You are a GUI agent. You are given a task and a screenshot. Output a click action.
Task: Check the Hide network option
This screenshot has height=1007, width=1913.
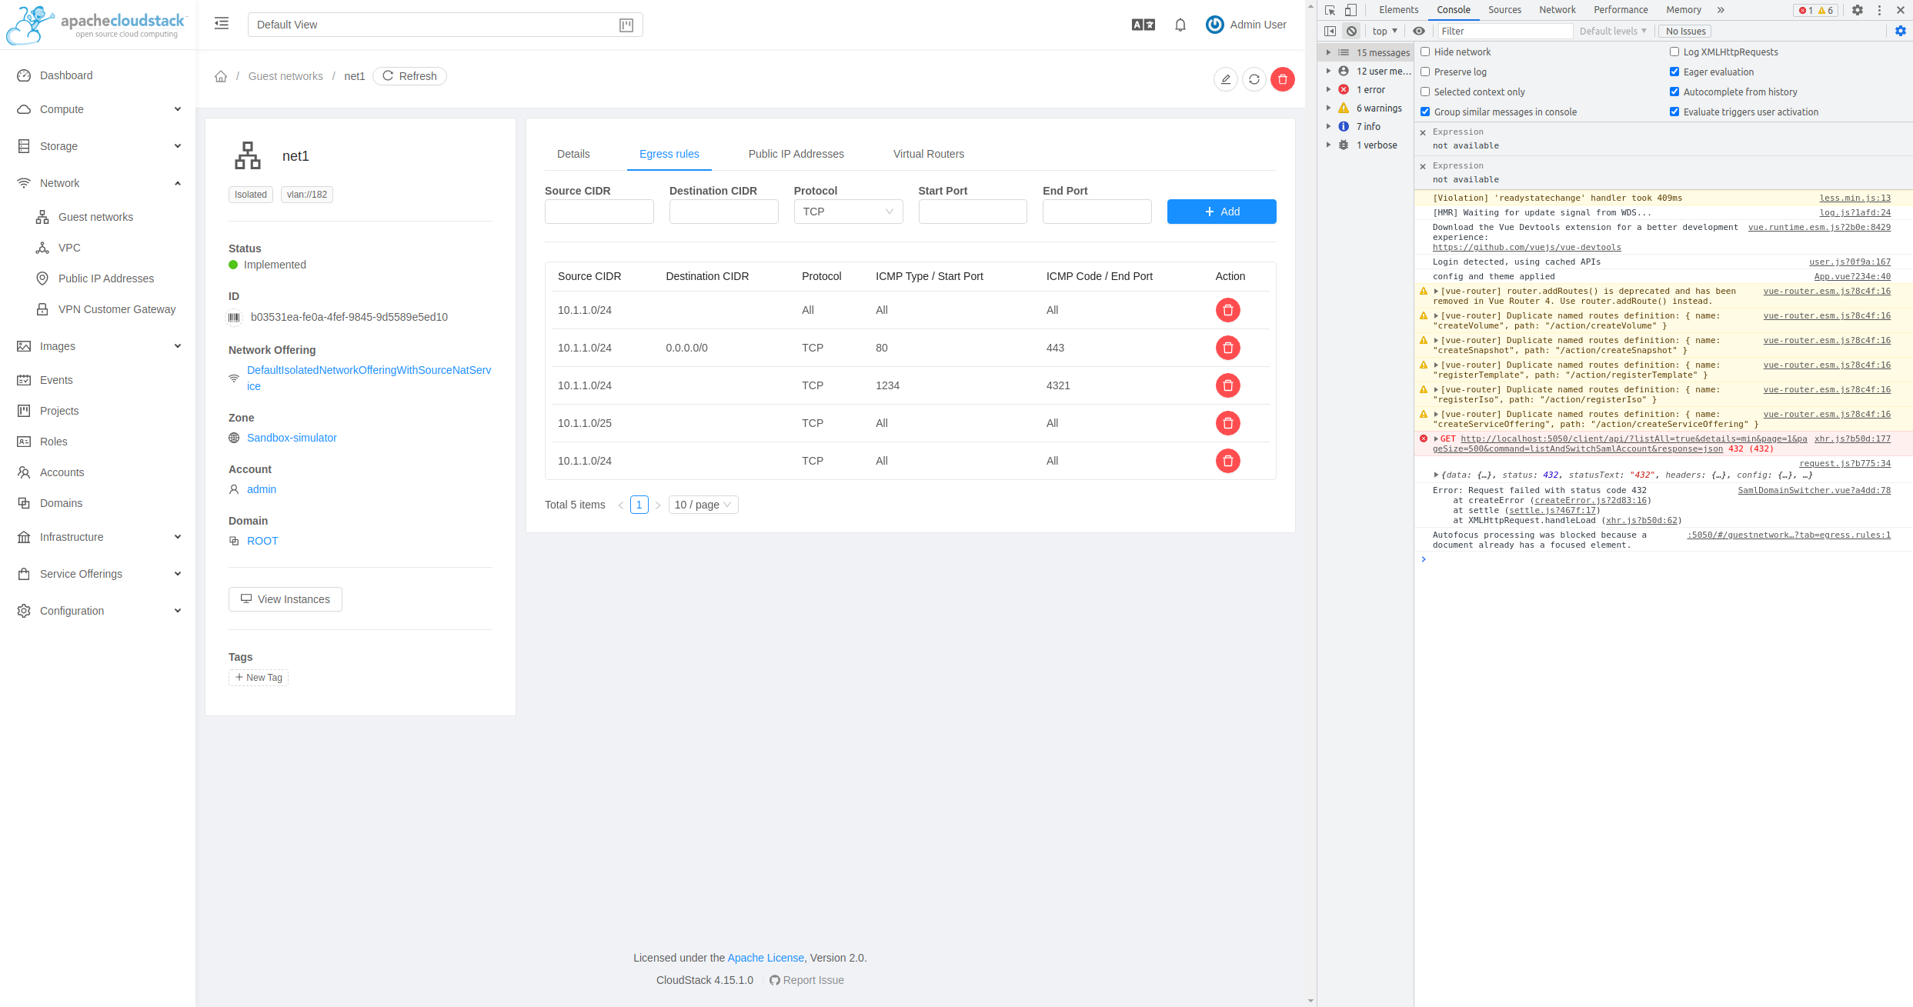pyautogui.click(x=1425, y=52)
